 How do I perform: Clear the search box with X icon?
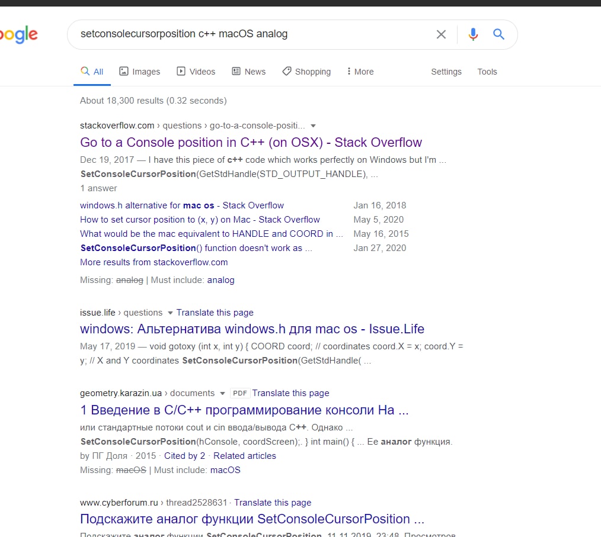tap(441, 34)
